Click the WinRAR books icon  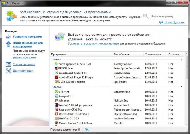56,105
